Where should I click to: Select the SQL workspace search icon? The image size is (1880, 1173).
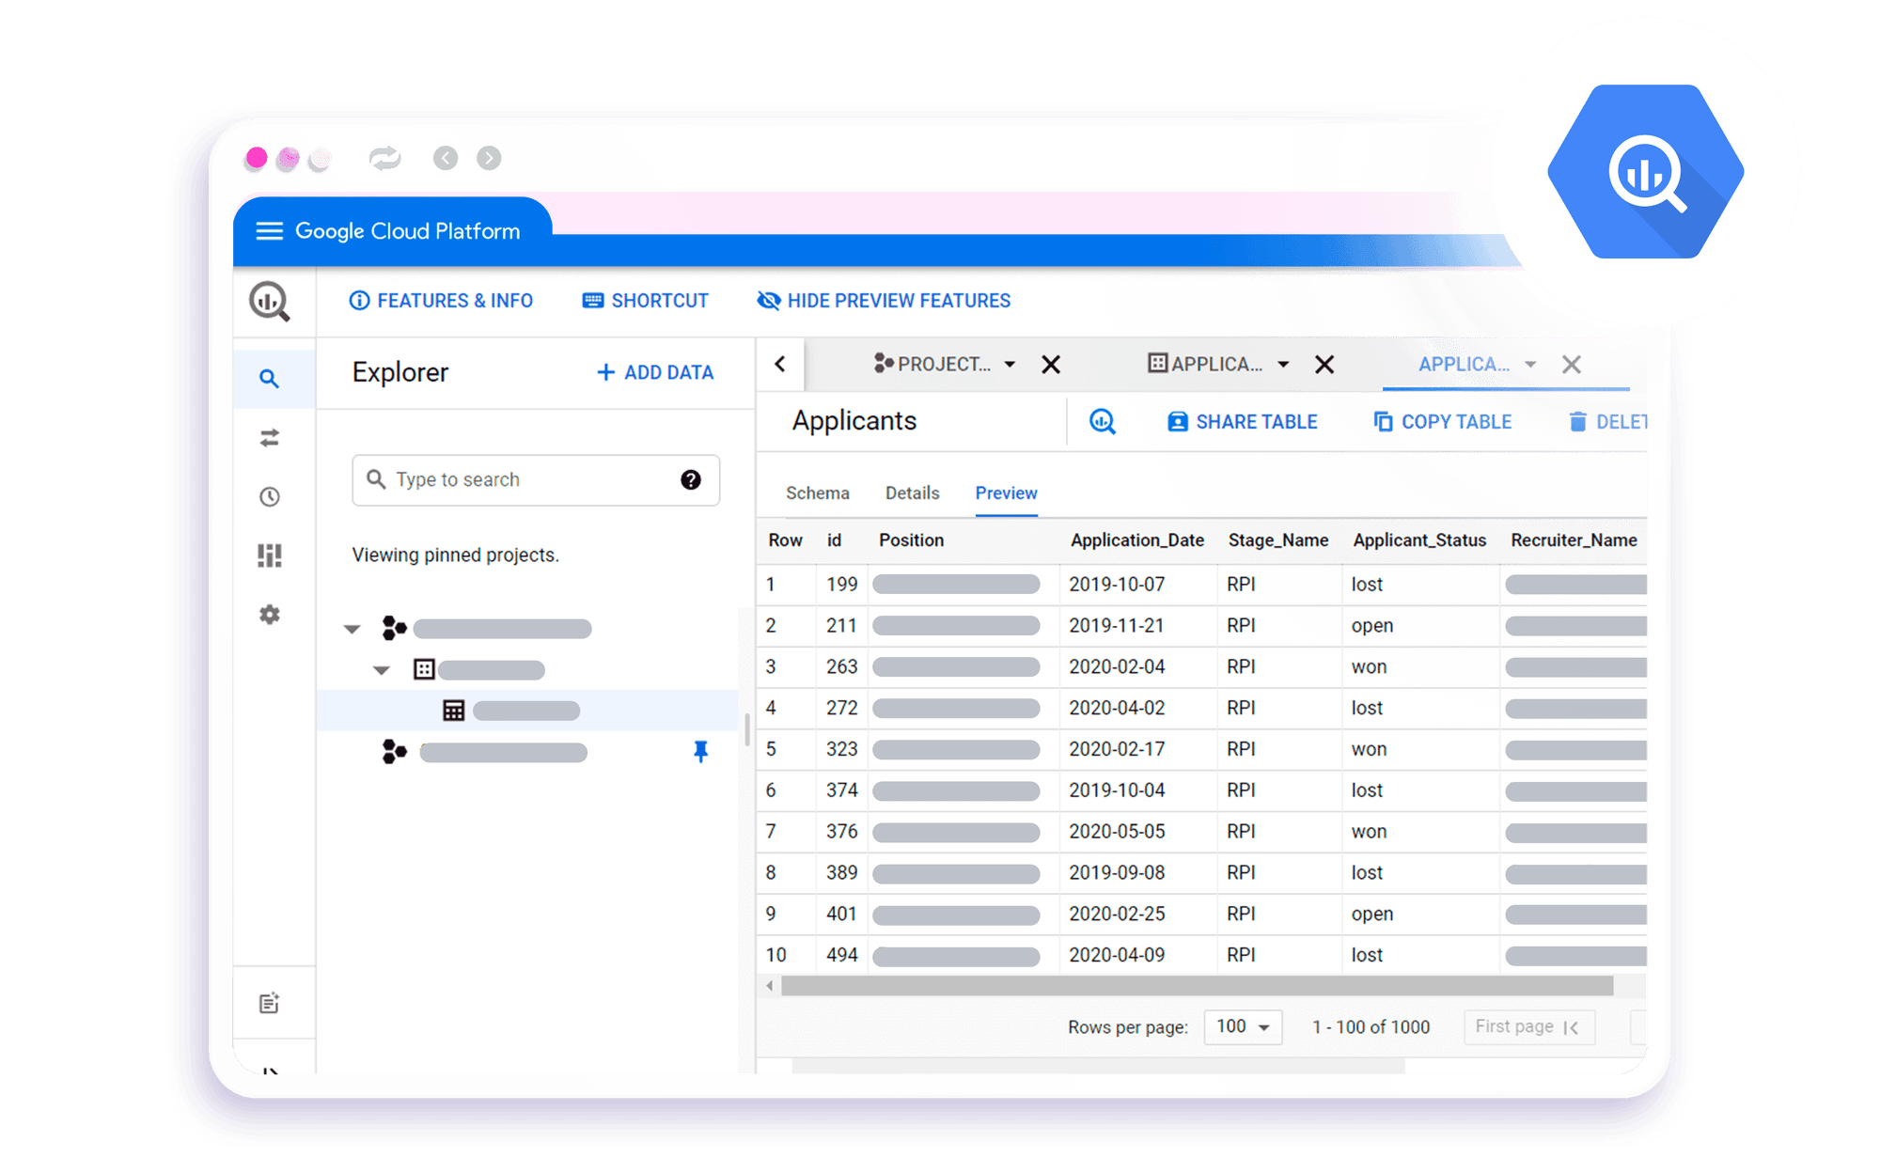(269, 379)
